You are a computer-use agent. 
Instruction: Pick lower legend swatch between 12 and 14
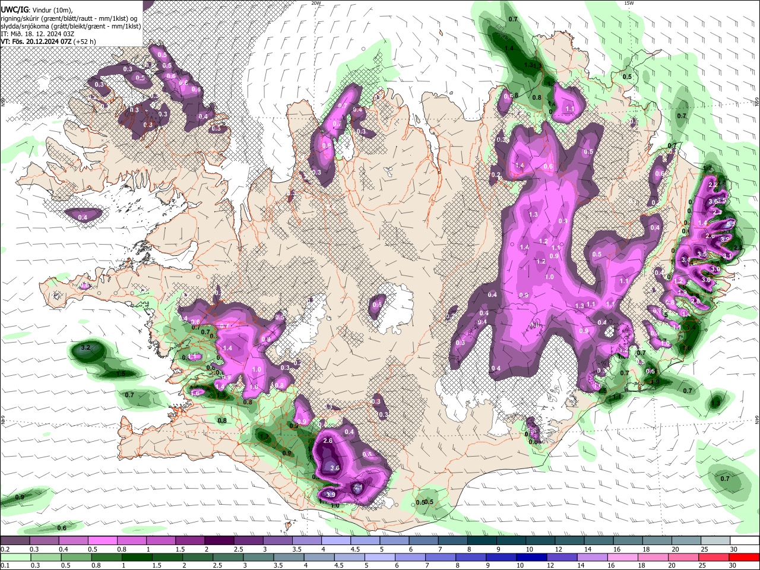562,558
